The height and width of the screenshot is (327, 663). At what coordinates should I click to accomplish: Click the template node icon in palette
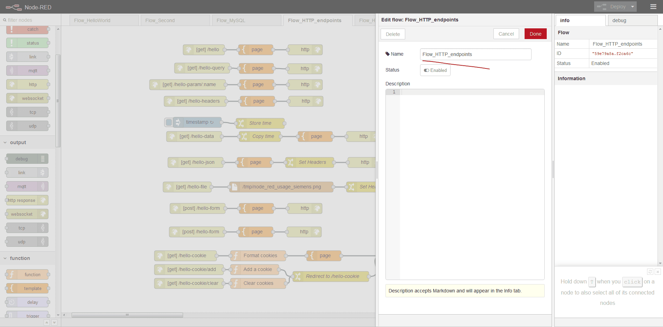12,288
